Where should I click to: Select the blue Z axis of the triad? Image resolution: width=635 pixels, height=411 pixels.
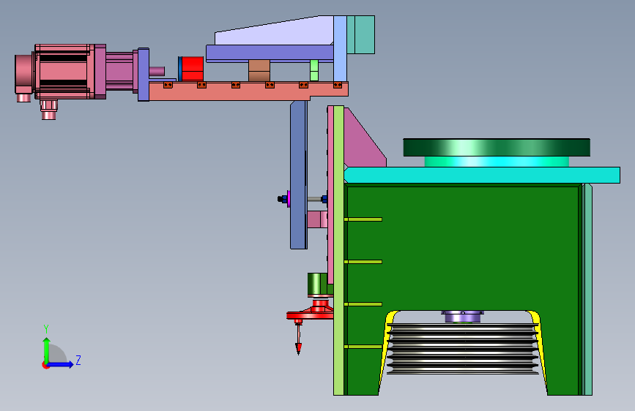click(x=61, y=364)
